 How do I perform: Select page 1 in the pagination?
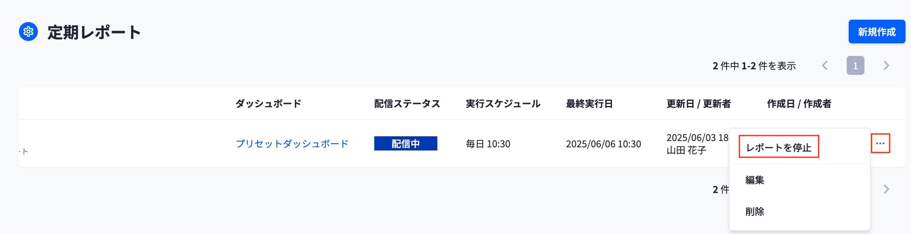(x=855, y=65)
